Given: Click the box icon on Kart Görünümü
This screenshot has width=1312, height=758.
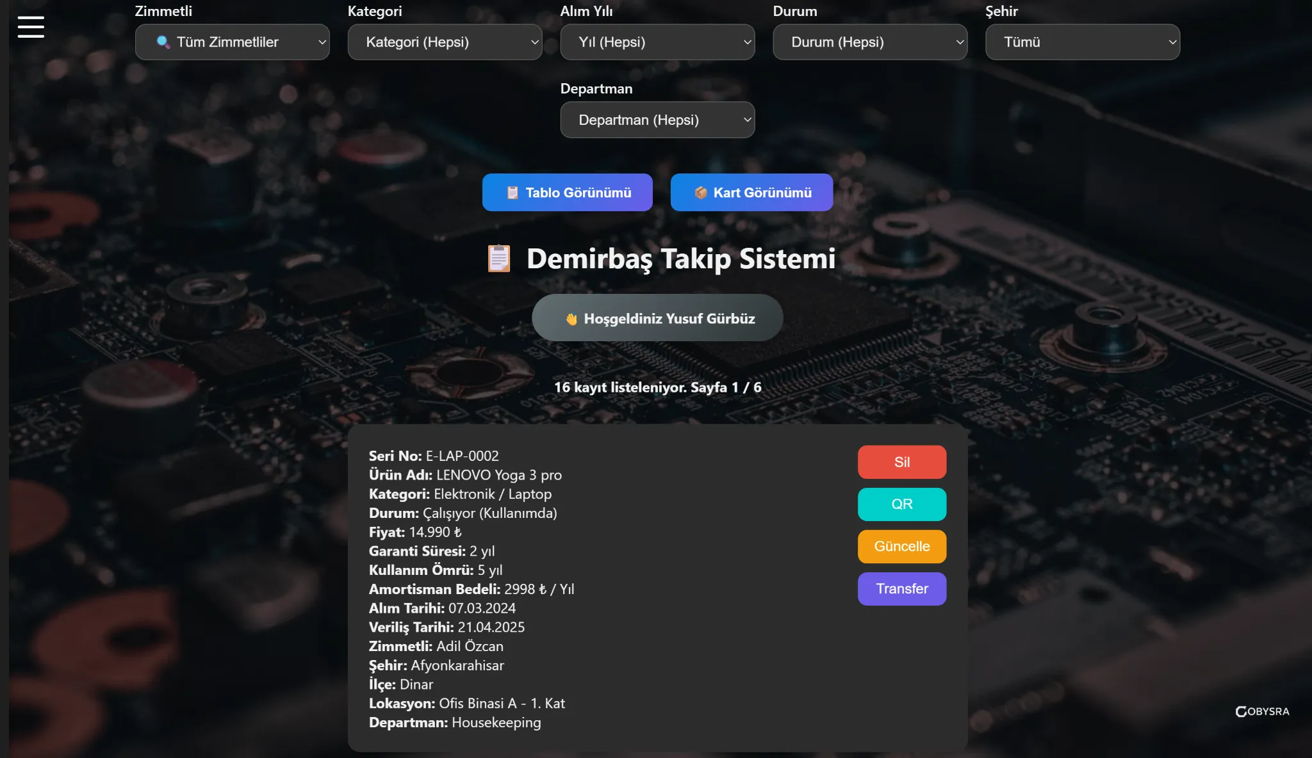Looking at the screenshot, I should click(x=701, y=193).
